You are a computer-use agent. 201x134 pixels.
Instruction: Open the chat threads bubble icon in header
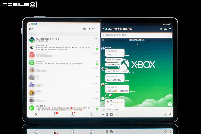point(165,29)
